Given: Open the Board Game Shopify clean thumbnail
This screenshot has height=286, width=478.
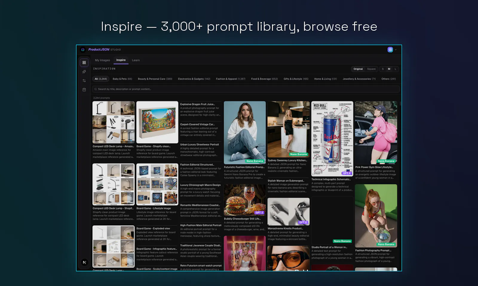Looking at the screenshot, I should (157, 122).
